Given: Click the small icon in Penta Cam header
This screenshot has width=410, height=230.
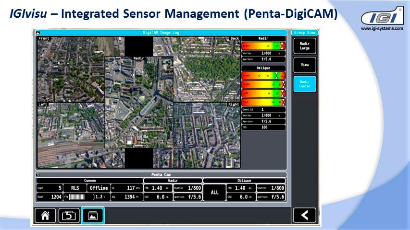Looking at the screenshot, I should pos(38,175).
